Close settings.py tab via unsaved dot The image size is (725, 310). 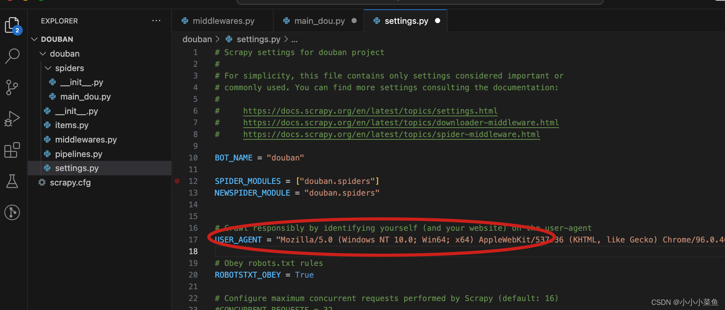coord(438,21)
